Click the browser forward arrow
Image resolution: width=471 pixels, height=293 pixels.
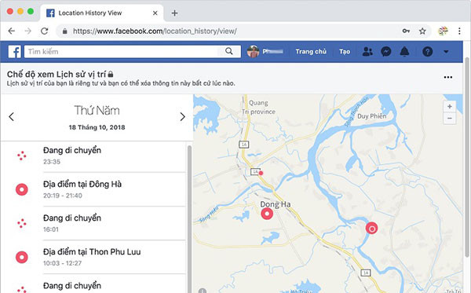(28, 31)
